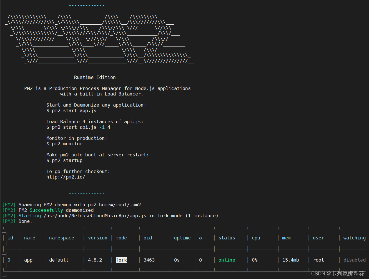Click 'Make pm2 auto-boot at server restart:' text

[98, 155]
